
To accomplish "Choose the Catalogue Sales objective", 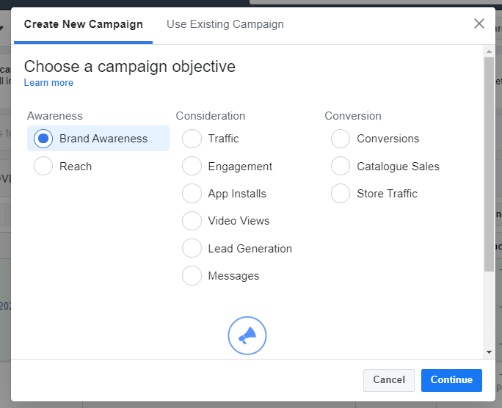I will coord(341,166).
